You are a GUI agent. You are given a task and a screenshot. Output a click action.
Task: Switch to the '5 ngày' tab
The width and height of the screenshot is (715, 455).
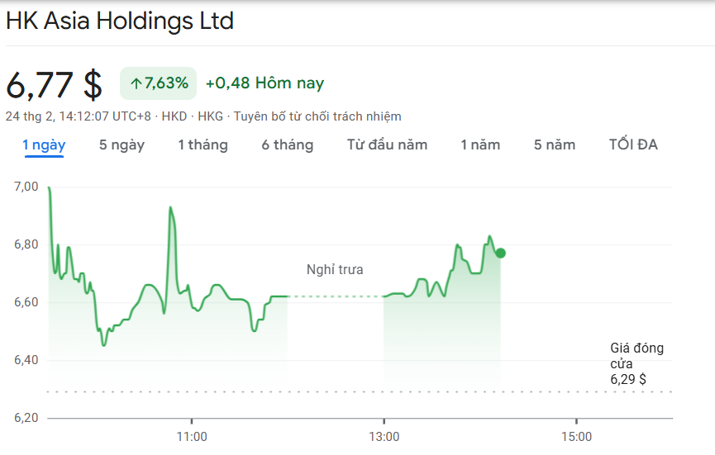(x=122, y=145)
